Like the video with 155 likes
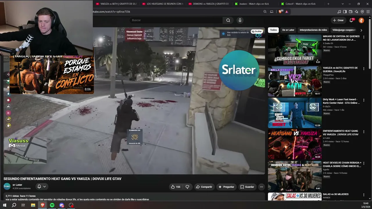Viewport: 372px width, 209px height. point(176,187)
